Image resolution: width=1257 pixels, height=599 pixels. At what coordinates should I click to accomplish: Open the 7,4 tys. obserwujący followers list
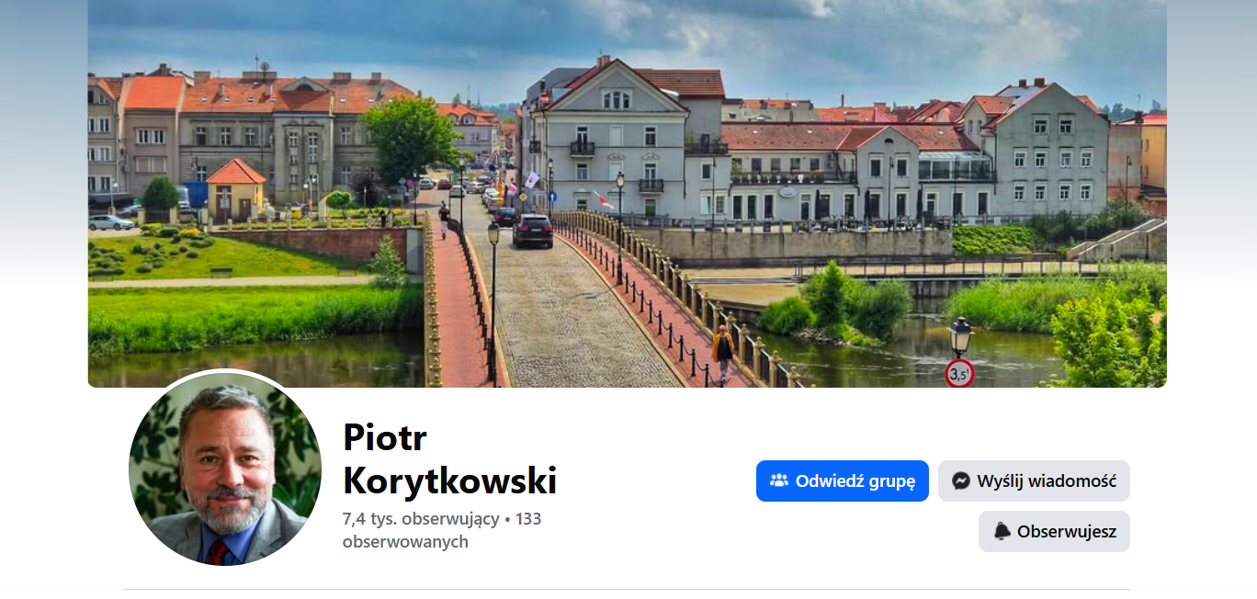click(421, 519)
